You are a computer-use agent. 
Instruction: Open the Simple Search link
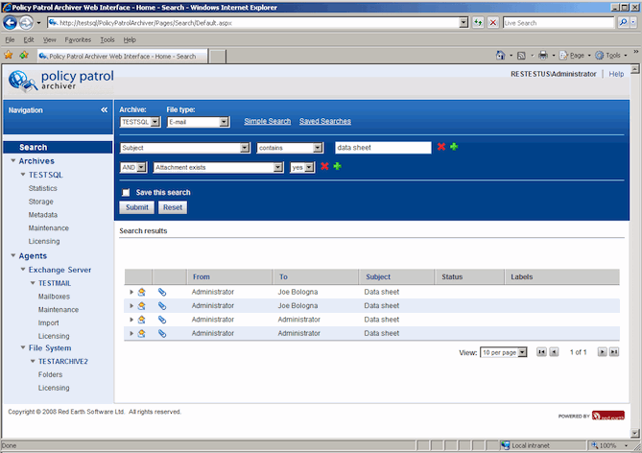tap(268, 121)
